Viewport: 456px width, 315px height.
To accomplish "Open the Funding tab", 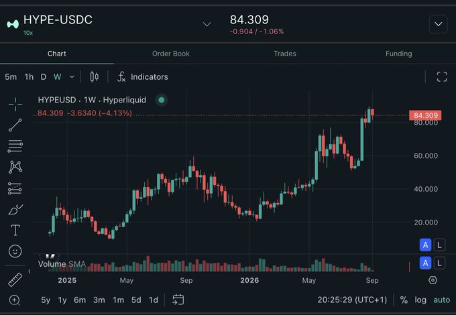I will [x=399, y=54].
